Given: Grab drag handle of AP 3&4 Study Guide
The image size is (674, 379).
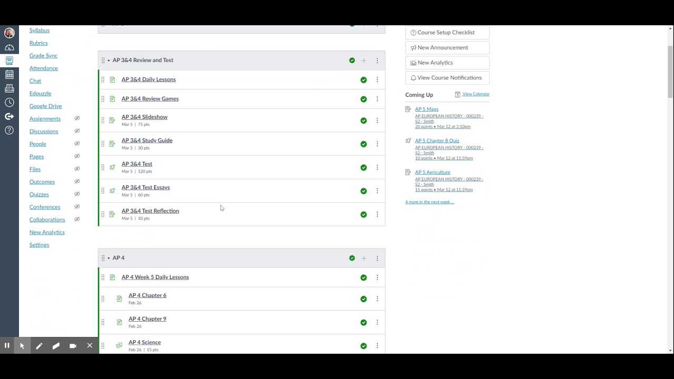Looking at the screenshot, I should tap(103, 144).
